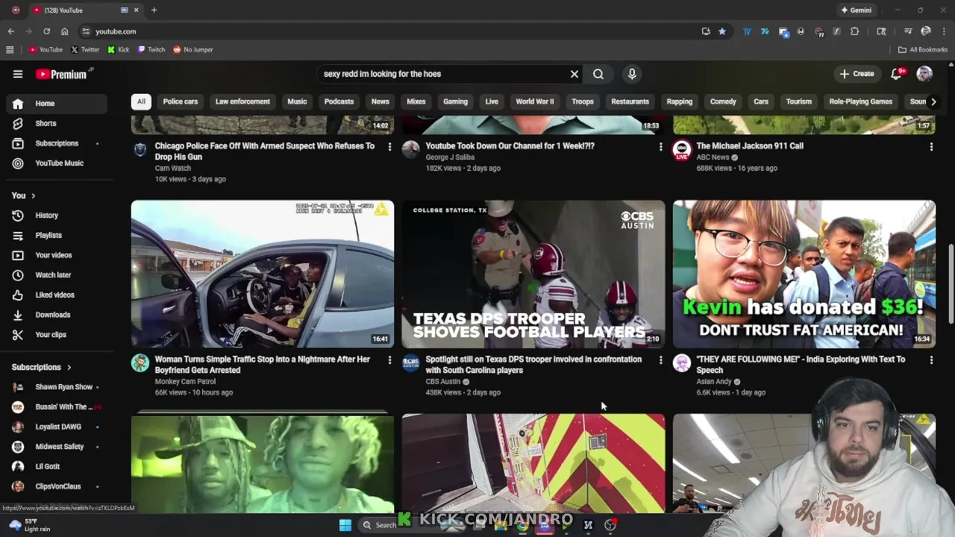955x537 pixels.
Task: Open the Twitch bookmark
Action: [151, 50]
